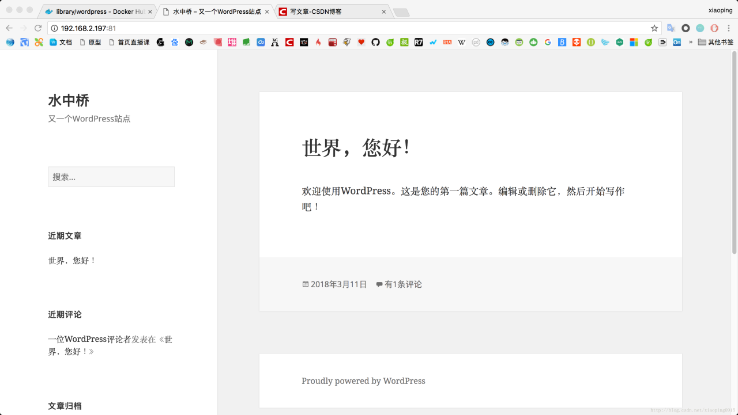Open the Wikipedia bookmark icon

coord(461,42)
